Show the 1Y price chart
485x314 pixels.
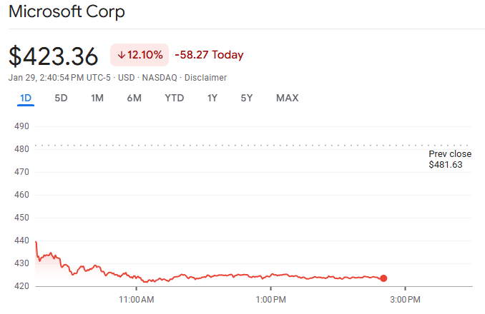point(212,98)
